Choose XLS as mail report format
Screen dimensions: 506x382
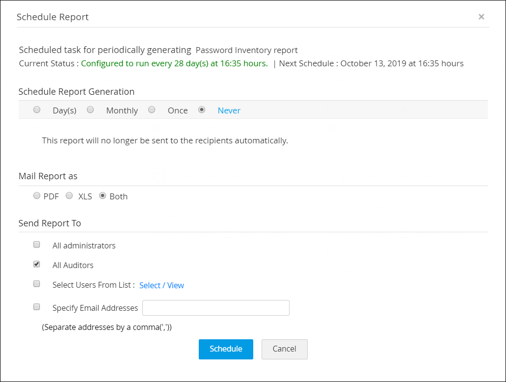70,195
